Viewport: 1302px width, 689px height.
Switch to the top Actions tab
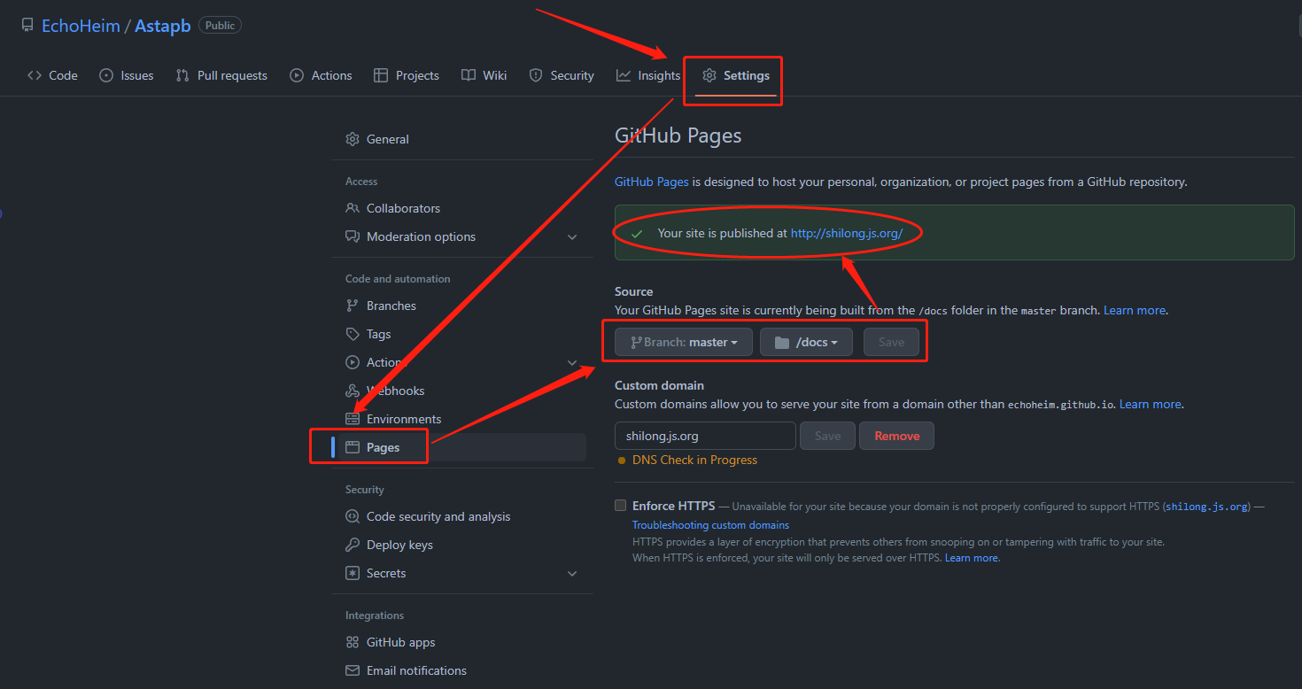tap(322, 75)
